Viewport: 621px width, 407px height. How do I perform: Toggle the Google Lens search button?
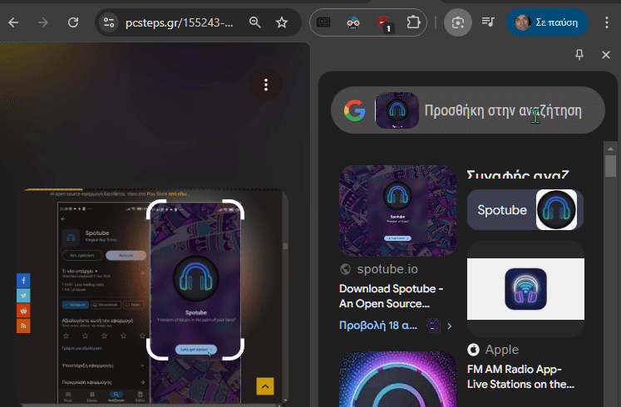pyautogui.click(x=458, y=22)
